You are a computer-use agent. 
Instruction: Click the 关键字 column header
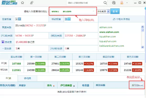point(22,85)
